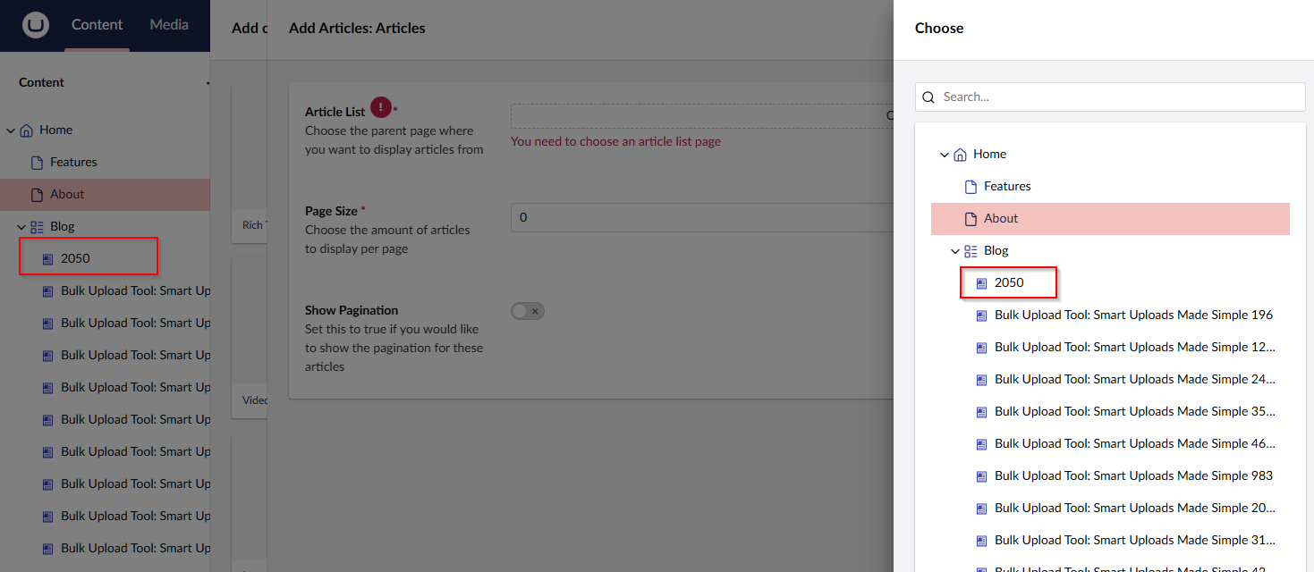Open the Content section tab
This screenshot has width=1314, height=572.
[97, 25]
